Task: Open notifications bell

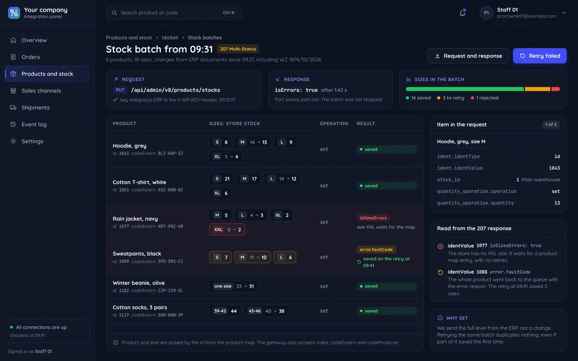Action: [462, 13]
